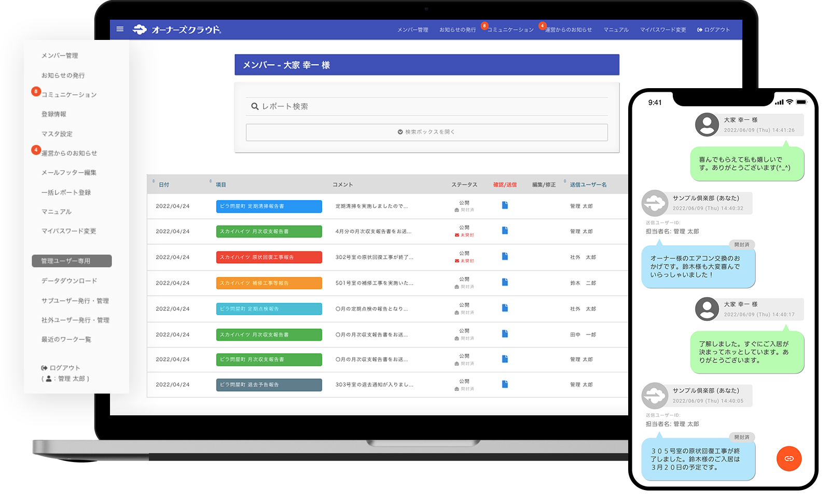Open メンバー管理 in the top navigation

(412, 30)
